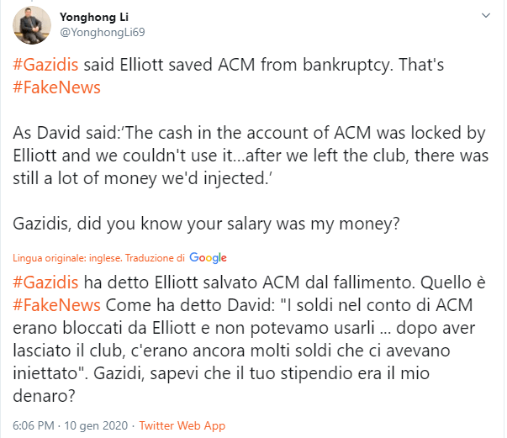
Task: Click the "Traduzione di" translation credit text
Action: 160,257
